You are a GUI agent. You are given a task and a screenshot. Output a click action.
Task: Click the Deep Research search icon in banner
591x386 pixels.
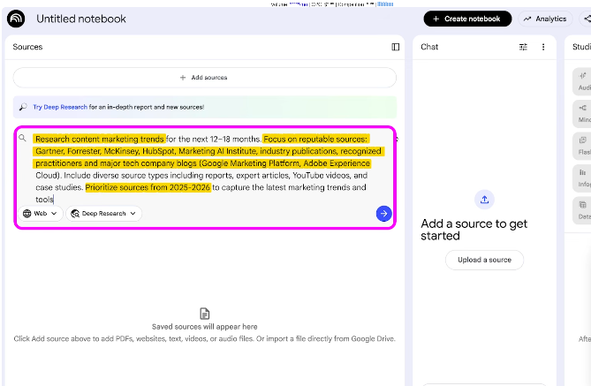coord(23,107)
